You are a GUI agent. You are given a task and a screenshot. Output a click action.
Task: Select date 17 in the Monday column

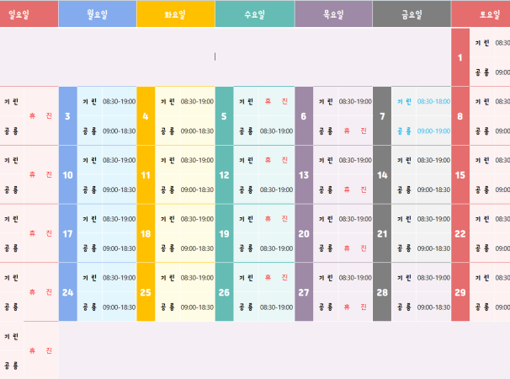(67, 233)
